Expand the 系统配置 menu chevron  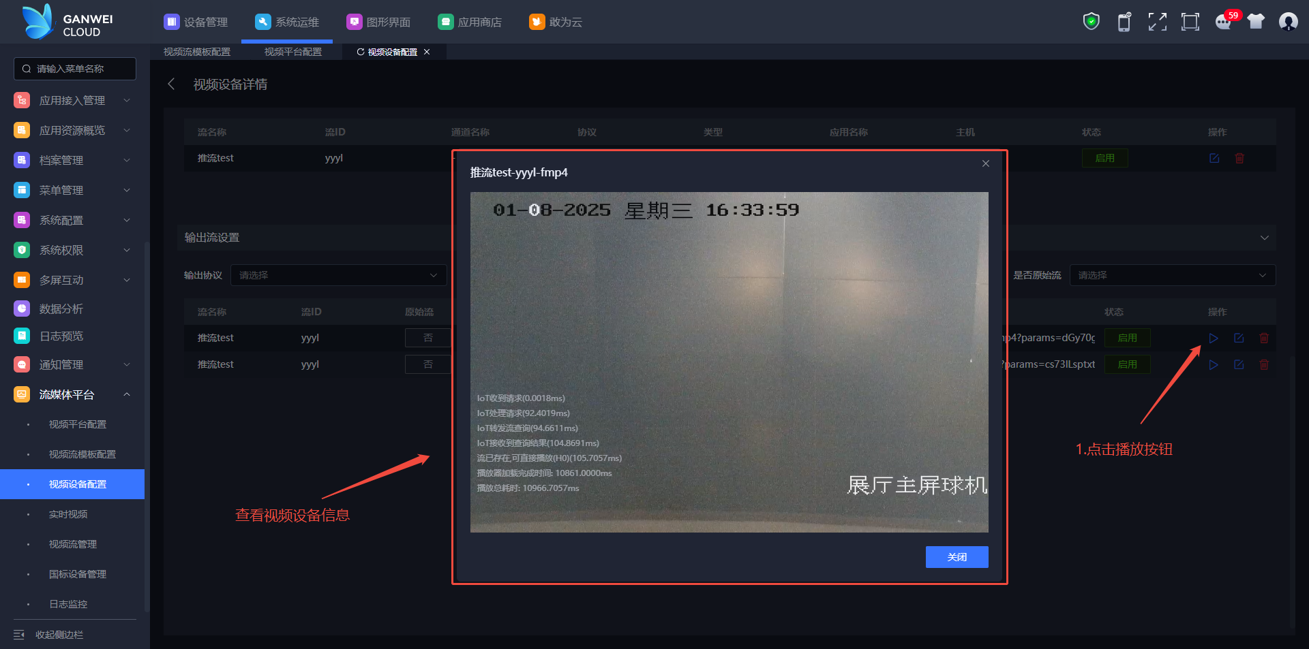(127, 220)
